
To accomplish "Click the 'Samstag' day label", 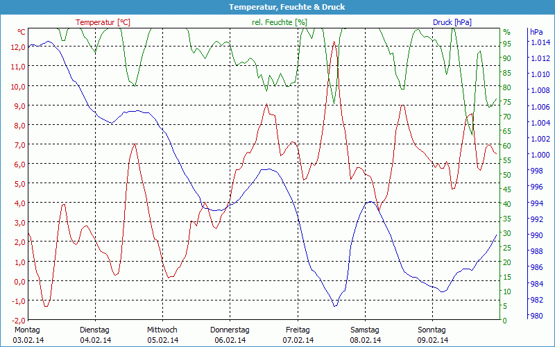I will (x=365, y=330).
